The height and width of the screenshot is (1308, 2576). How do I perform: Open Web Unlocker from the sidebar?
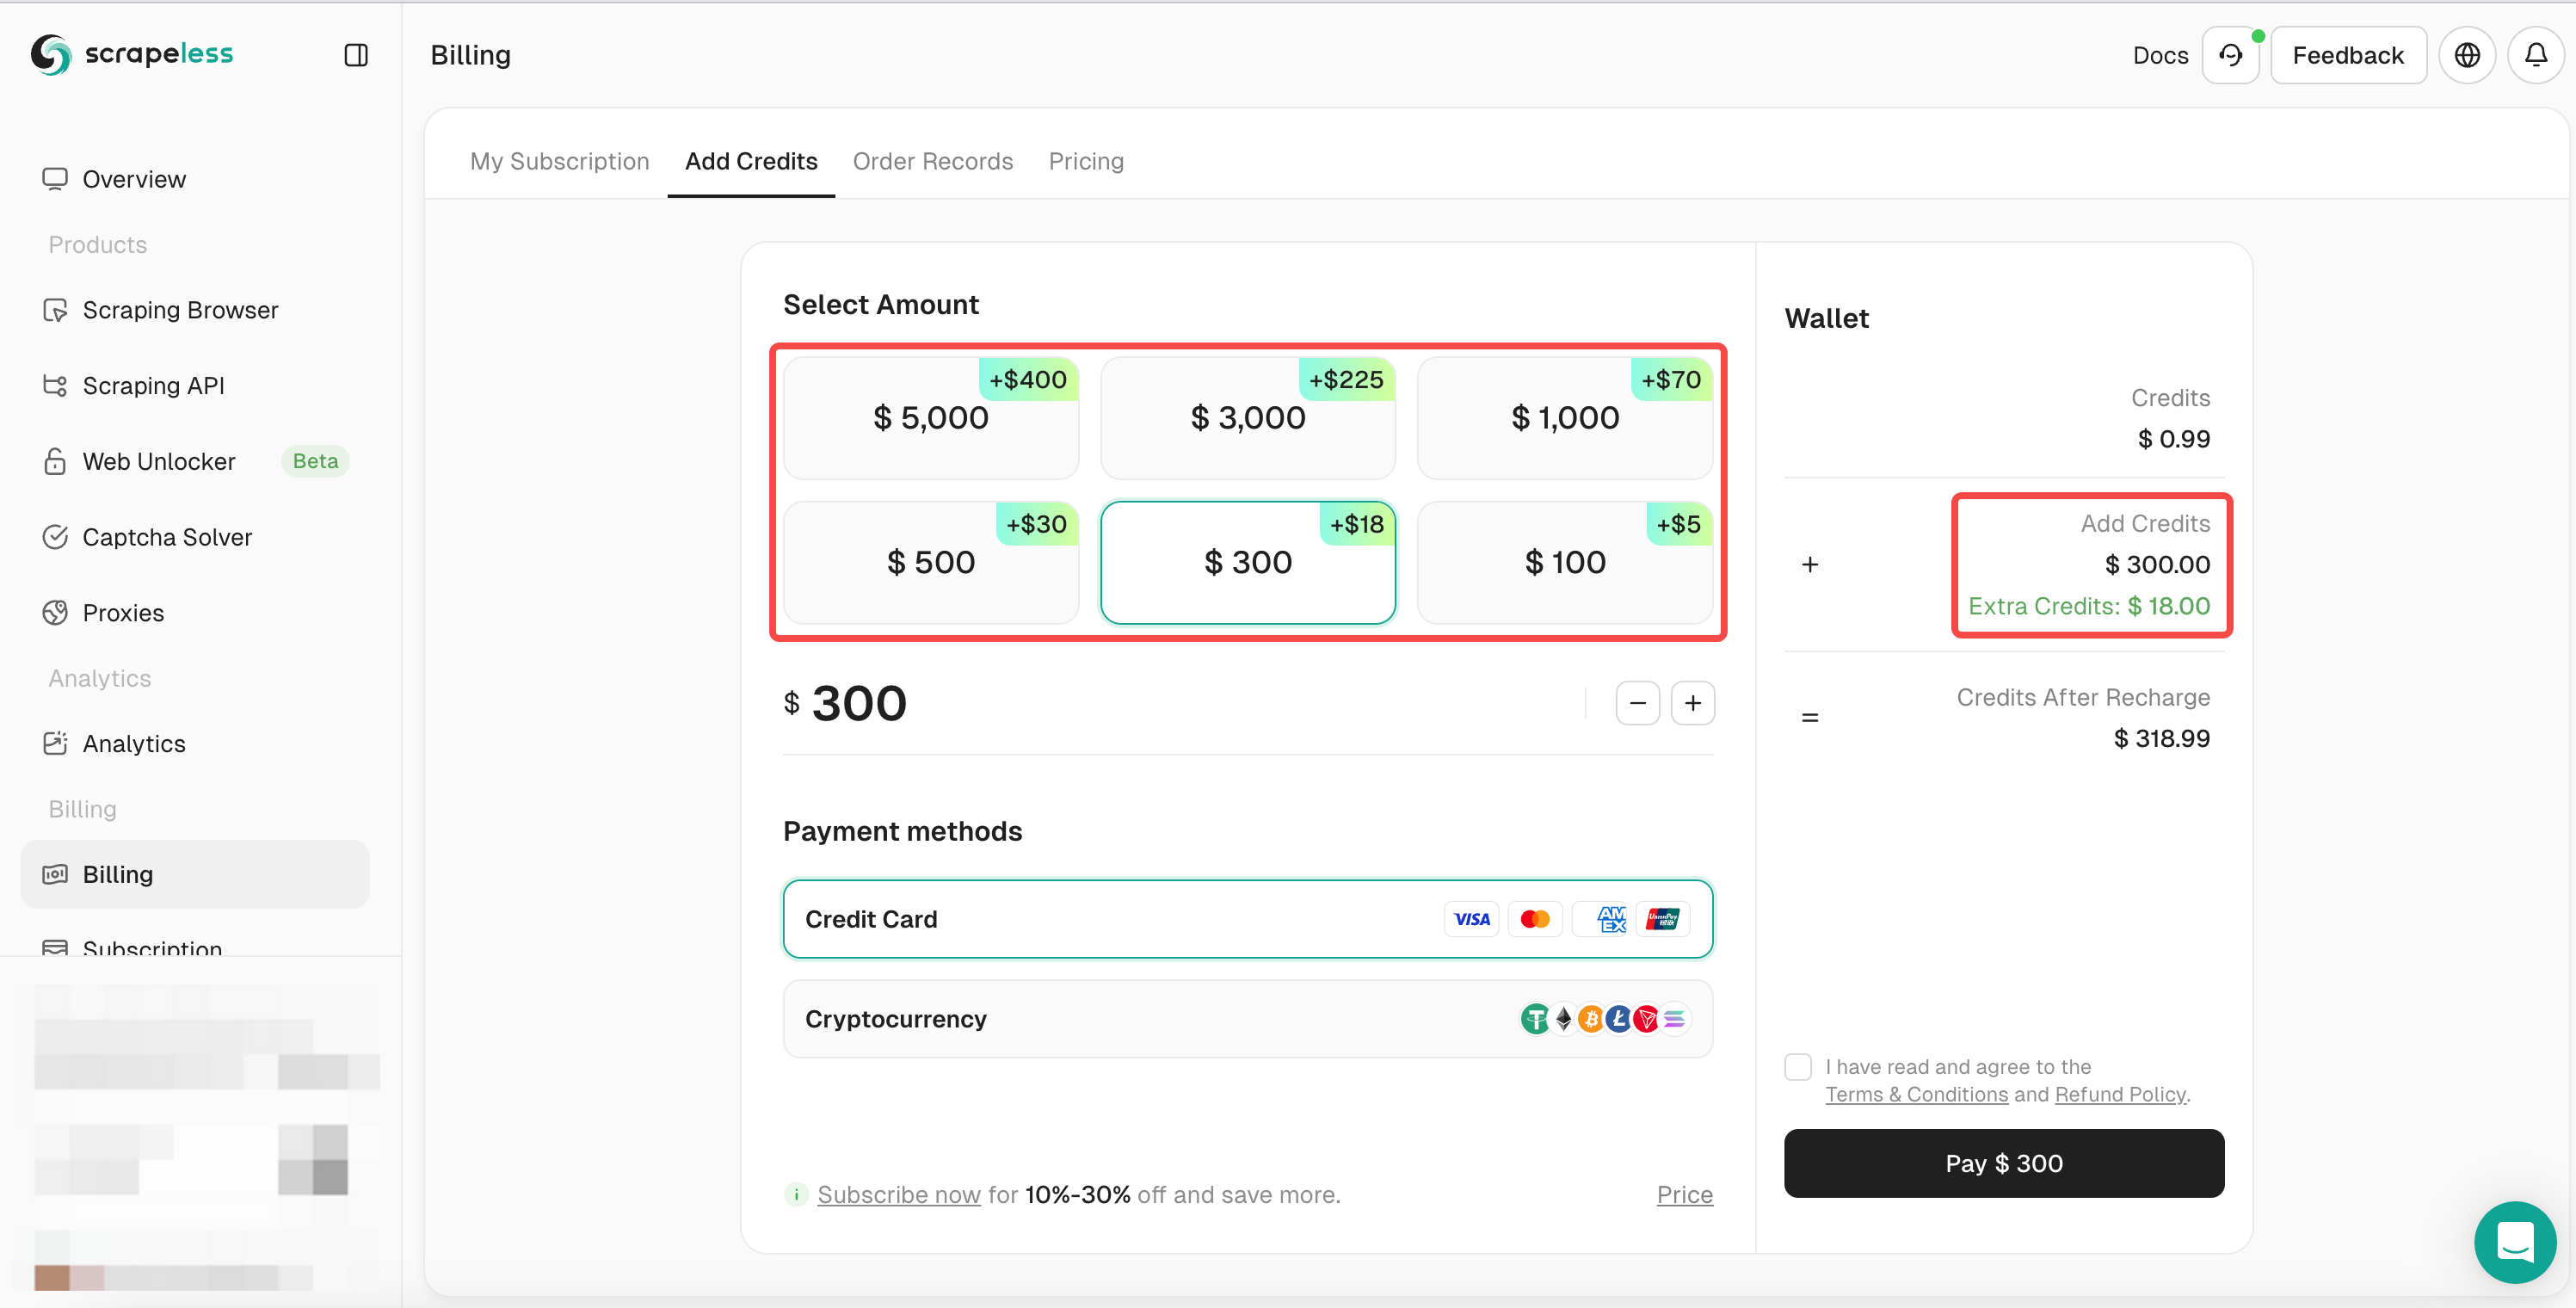[159, 461]
